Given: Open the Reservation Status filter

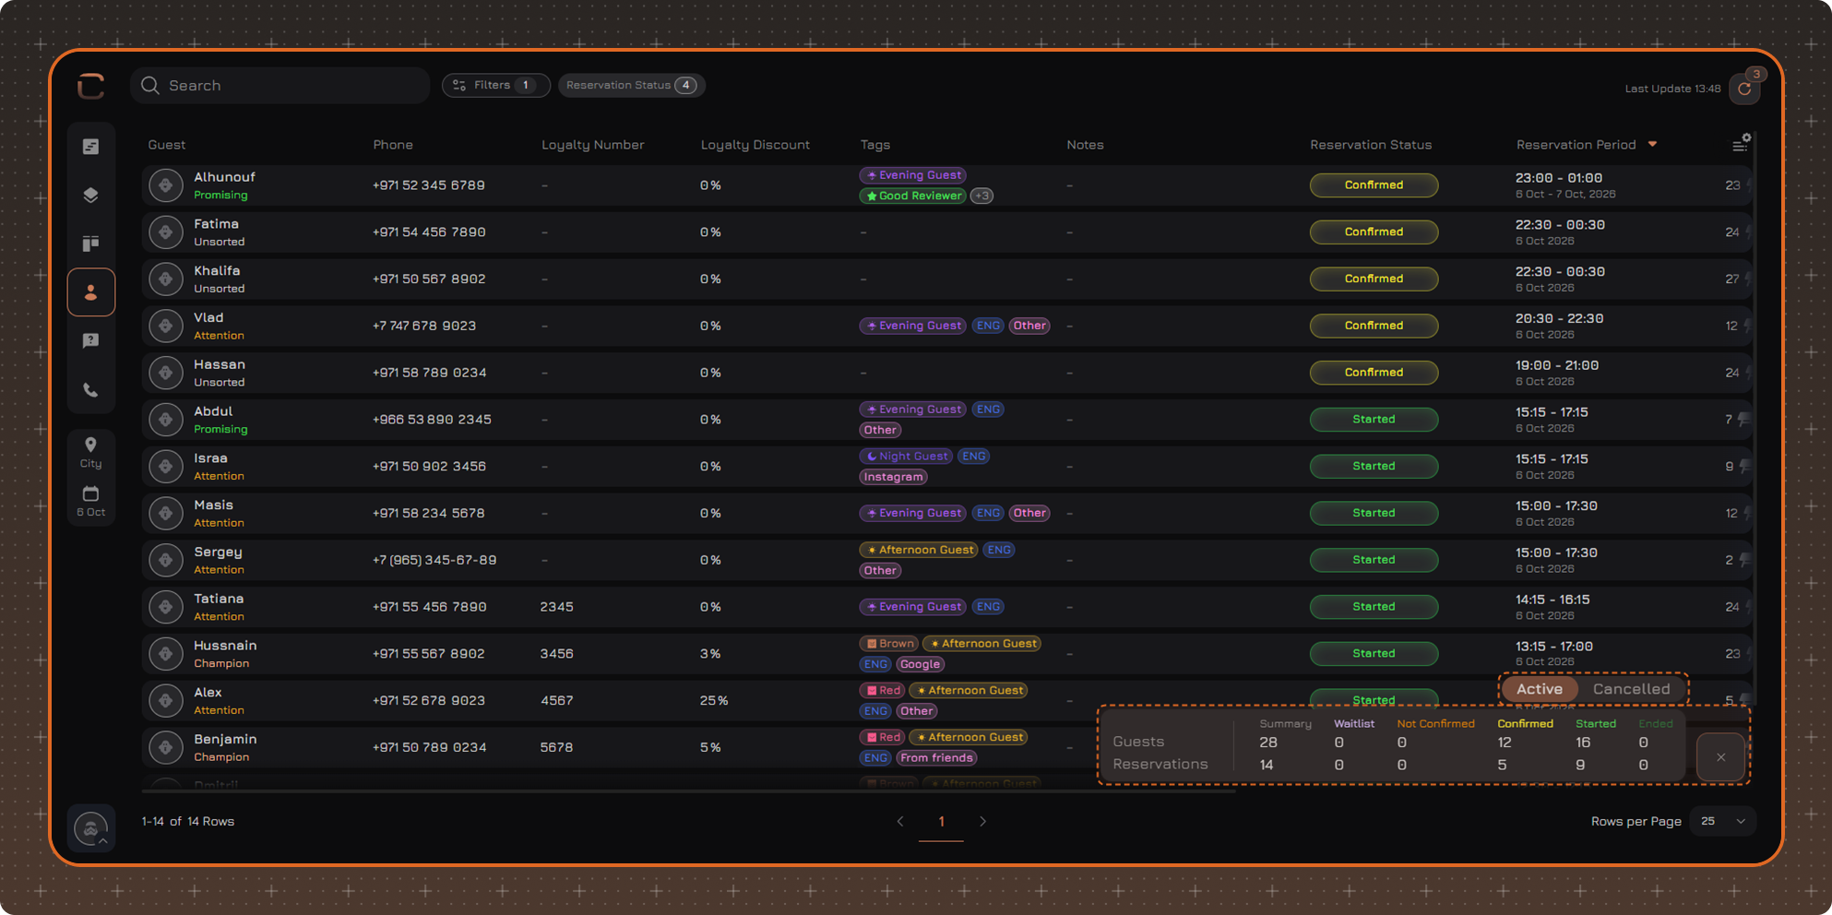Looking at the screenshot, I should click(x=632, y=85).
